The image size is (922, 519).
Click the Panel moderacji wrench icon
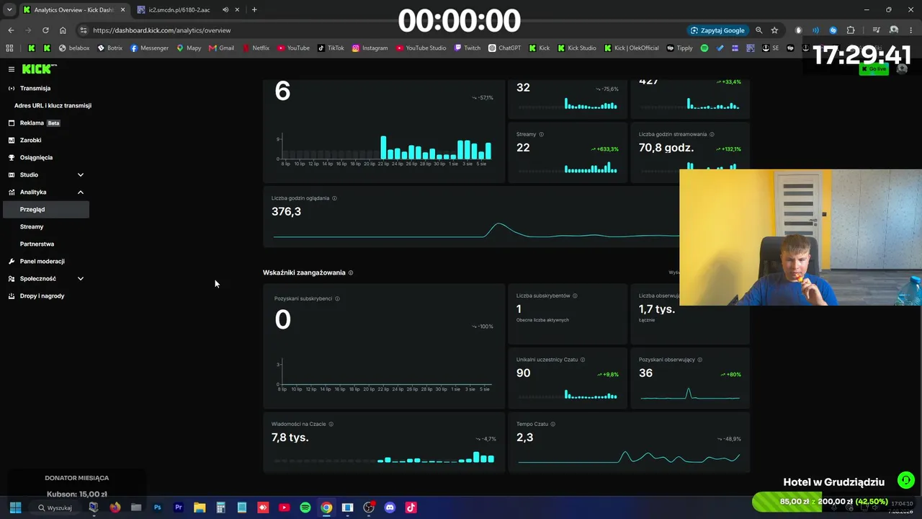click(x=12, y=261)
